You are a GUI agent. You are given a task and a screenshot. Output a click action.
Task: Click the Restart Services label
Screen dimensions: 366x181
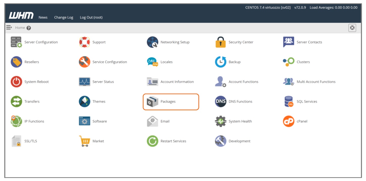[173, 141]
